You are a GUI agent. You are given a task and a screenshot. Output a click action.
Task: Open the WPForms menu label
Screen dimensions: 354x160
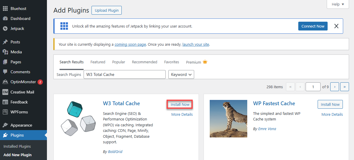pos(19,112)
